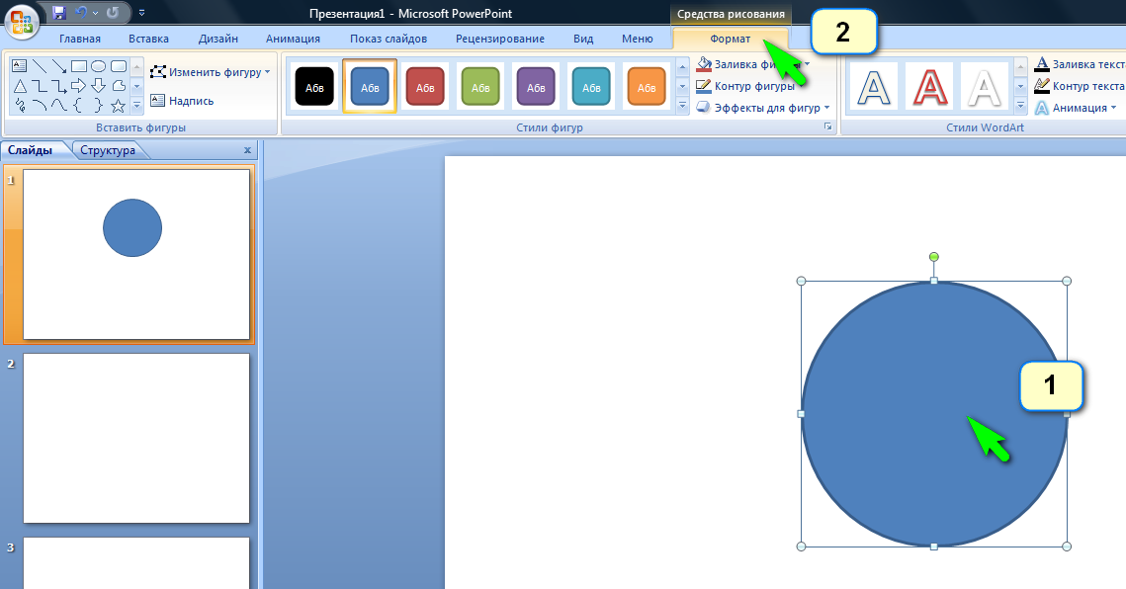
Task: Click the Office button logo
Action: (22, 21)
